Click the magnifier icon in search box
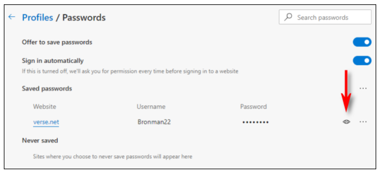Screen dimensions: 381x175 [288, 17]
